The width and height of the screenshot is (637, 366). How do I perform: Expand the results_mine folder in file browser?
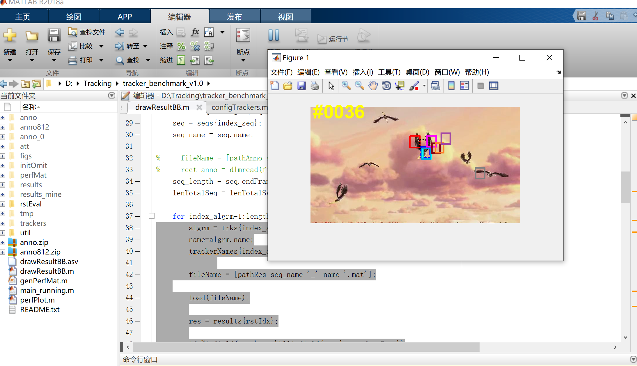(3, 194)
